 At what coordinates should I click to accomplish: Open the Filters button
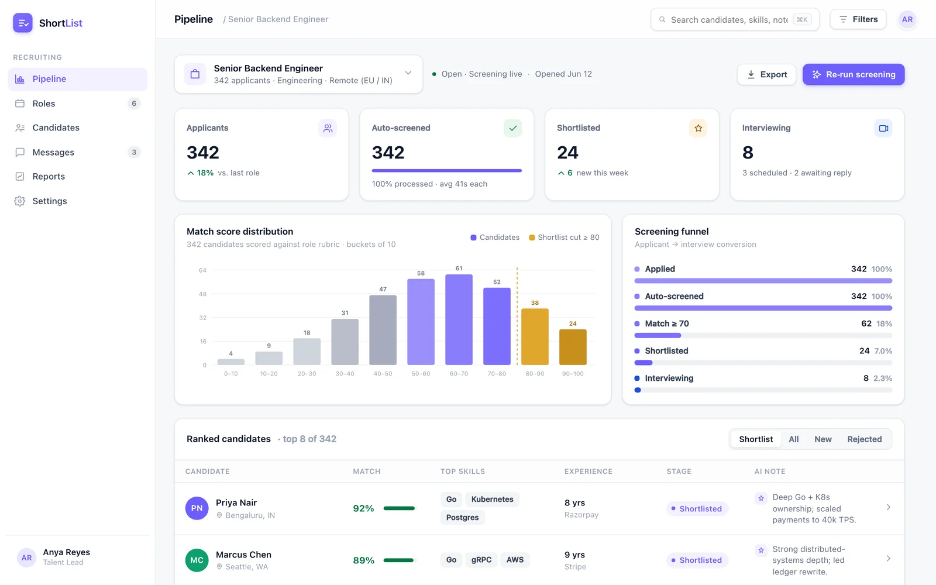tap(858, 19)
